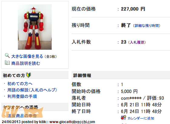Image resolution: width=170 pixels, height=124 pixels.
Task: Open 初めての方へ link
Action: click(x=20, y=84)
